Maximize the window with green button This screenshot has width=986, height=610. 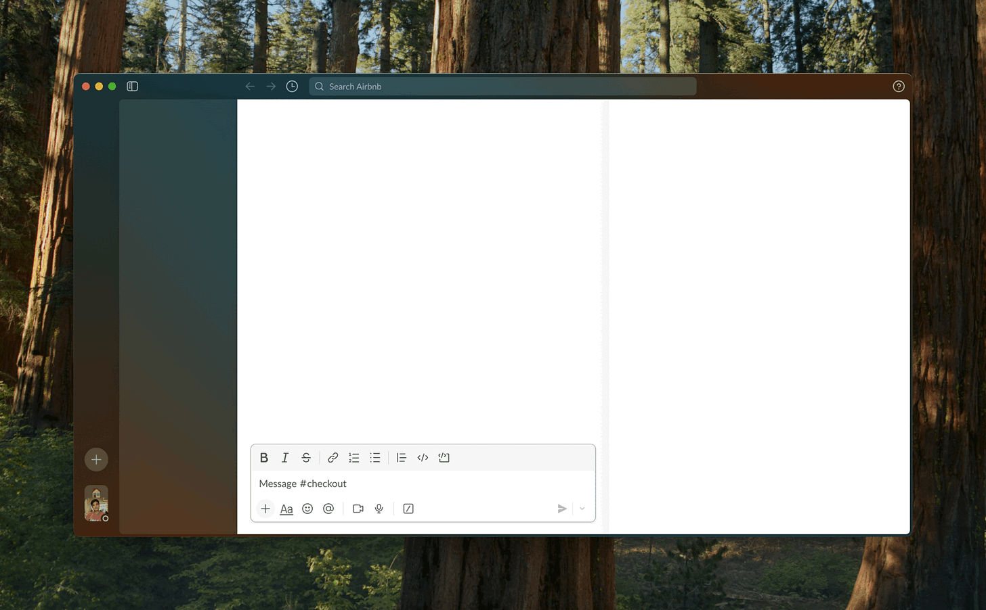pyautogui.click(x=112, y=87)
